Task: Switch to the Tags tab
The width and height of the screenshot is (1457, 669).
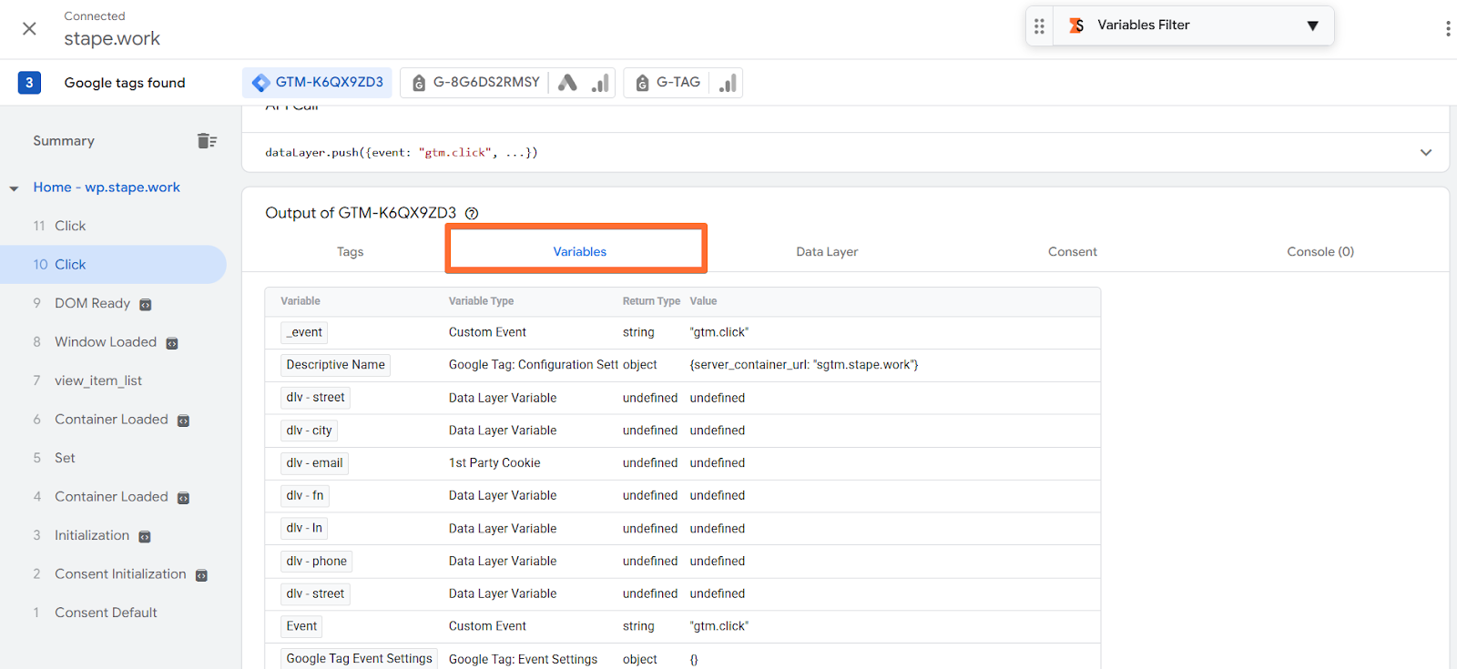Action: point(350,252)
